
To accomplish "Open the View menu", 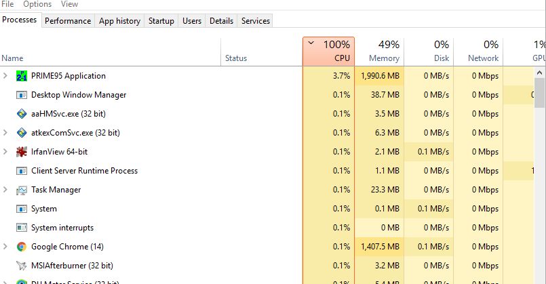I will (69, 4).
